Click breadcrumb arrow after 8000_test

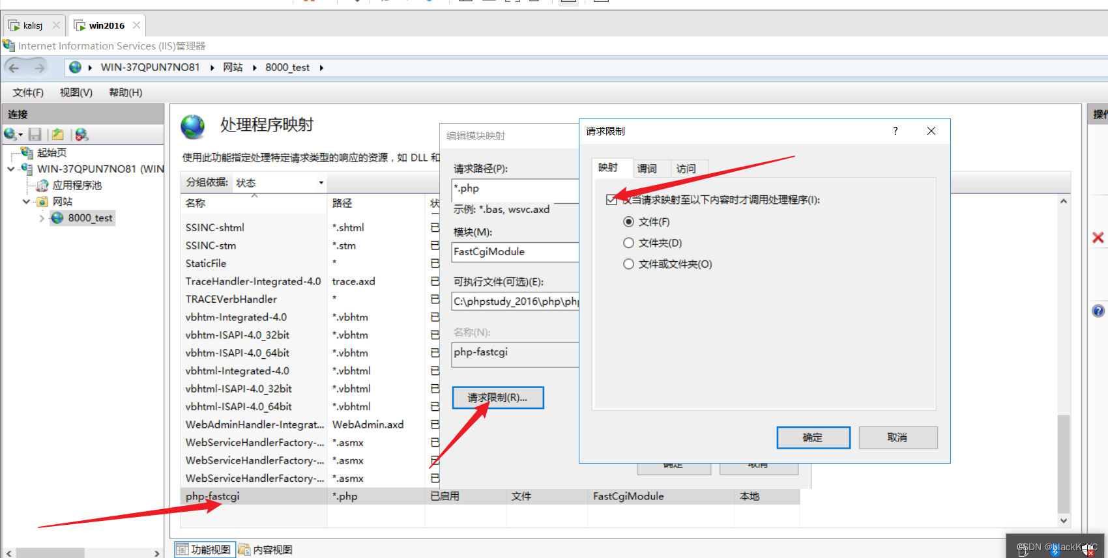tap(321, 68)
